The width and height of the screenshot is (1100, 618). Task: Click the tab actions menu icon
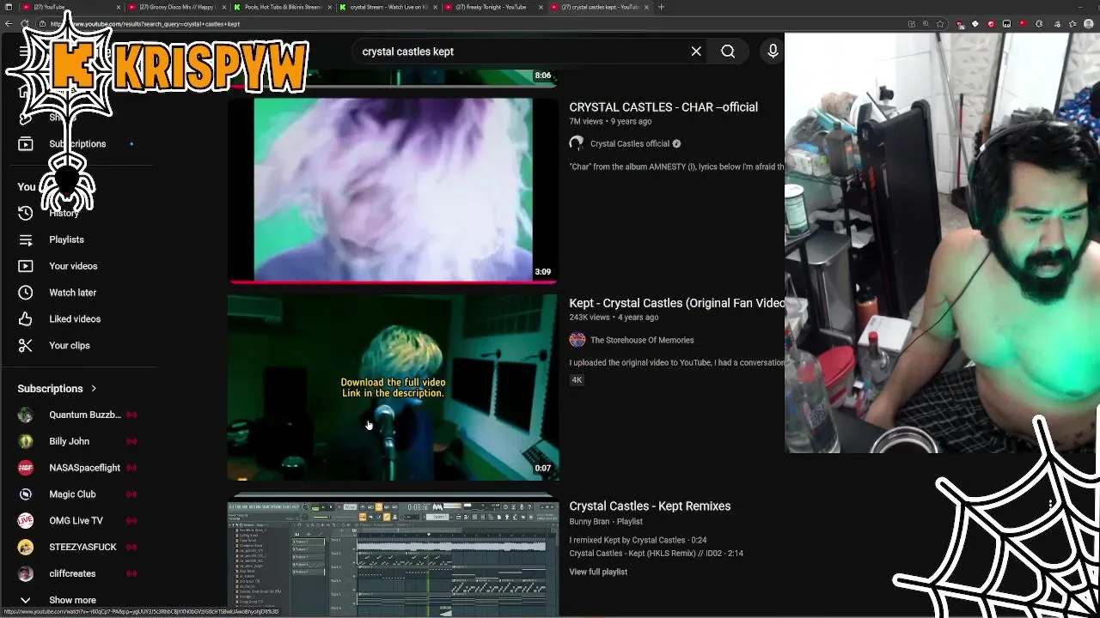pos(9,7)
